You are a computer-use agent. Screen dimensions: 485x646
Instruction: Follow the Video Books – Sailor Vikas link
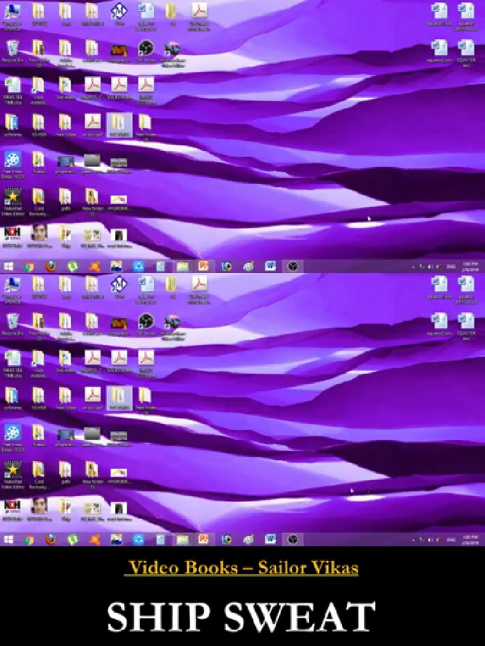pyautogui.click(x=242, y=568)
